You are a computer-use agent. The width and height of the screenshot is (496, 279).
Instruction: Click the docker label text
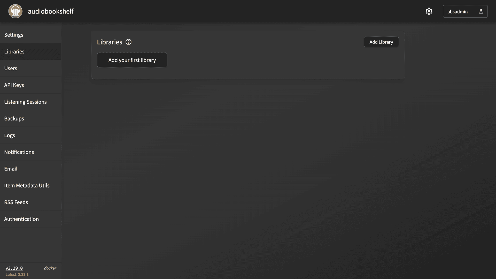(x=50, y=268)
